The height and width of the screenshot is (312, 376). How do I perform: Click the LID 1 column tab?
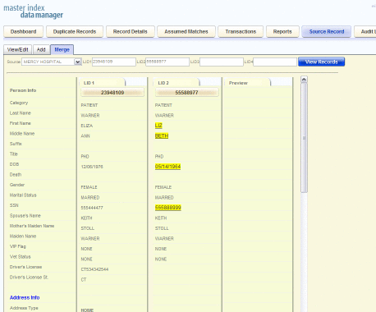[x=103, y=83]
